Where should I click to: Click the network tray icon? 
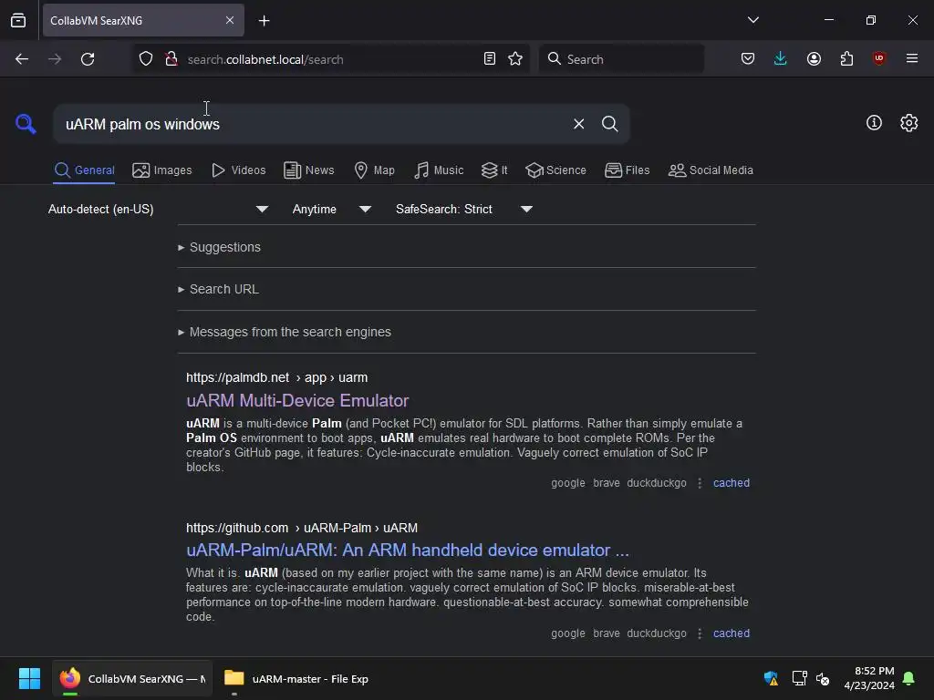(x=799, y=678)
